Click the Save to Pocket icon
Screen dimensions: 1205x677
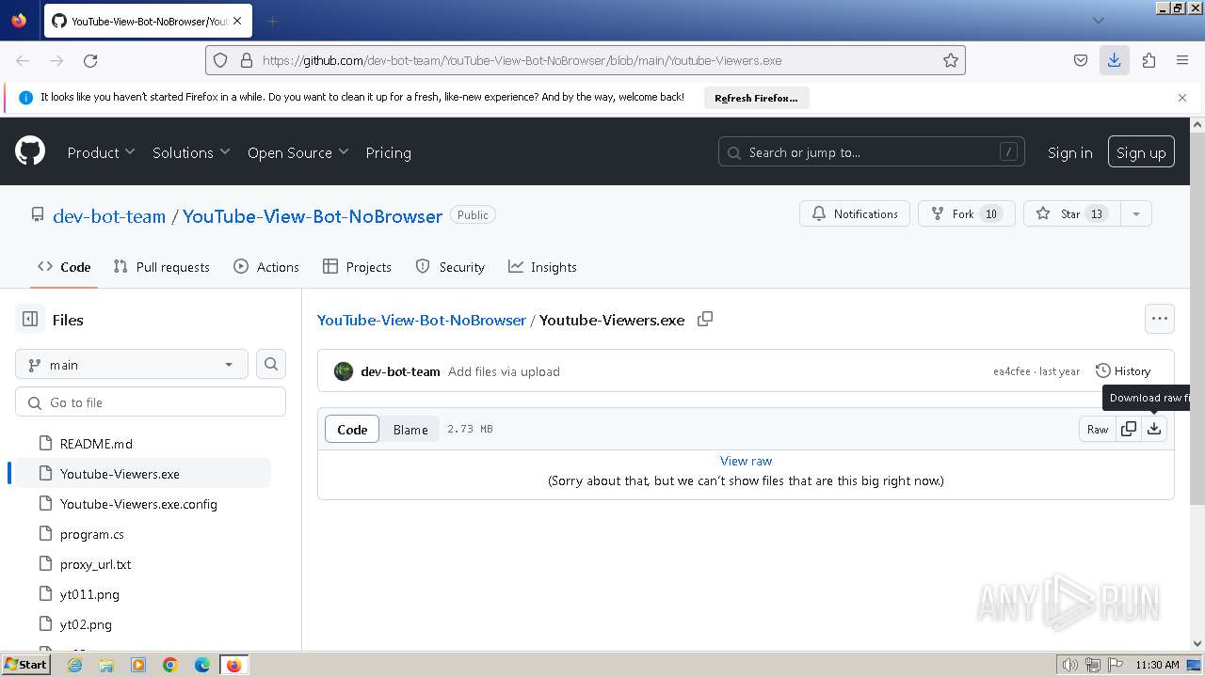pos(1081,60)
